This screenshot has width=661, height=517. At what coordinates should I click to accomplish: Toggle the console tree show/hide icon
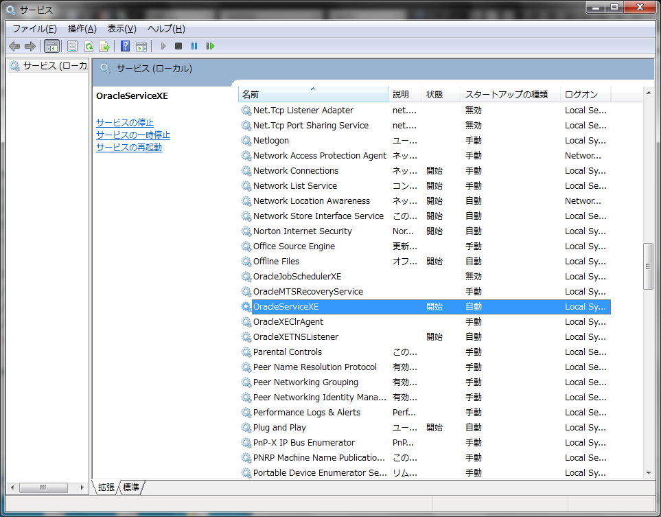coord(52,46)
